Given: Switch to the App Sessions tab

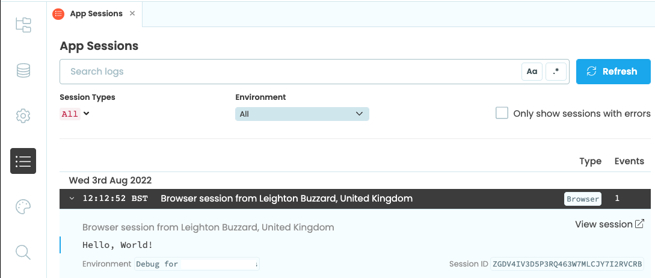Looking at the screenshot, I should coord(96,13).
